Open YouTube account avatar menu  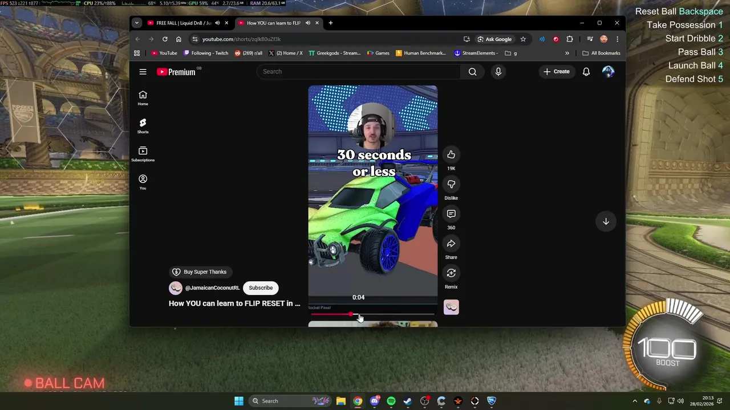click(x=608, y=72)
